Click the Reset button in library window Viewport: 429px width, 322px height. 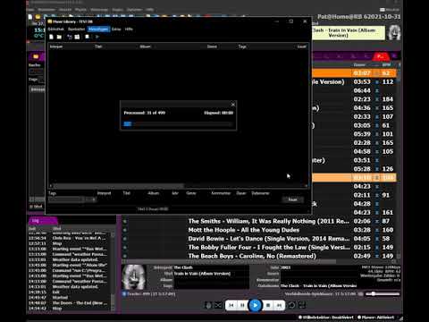click(292, 199)
